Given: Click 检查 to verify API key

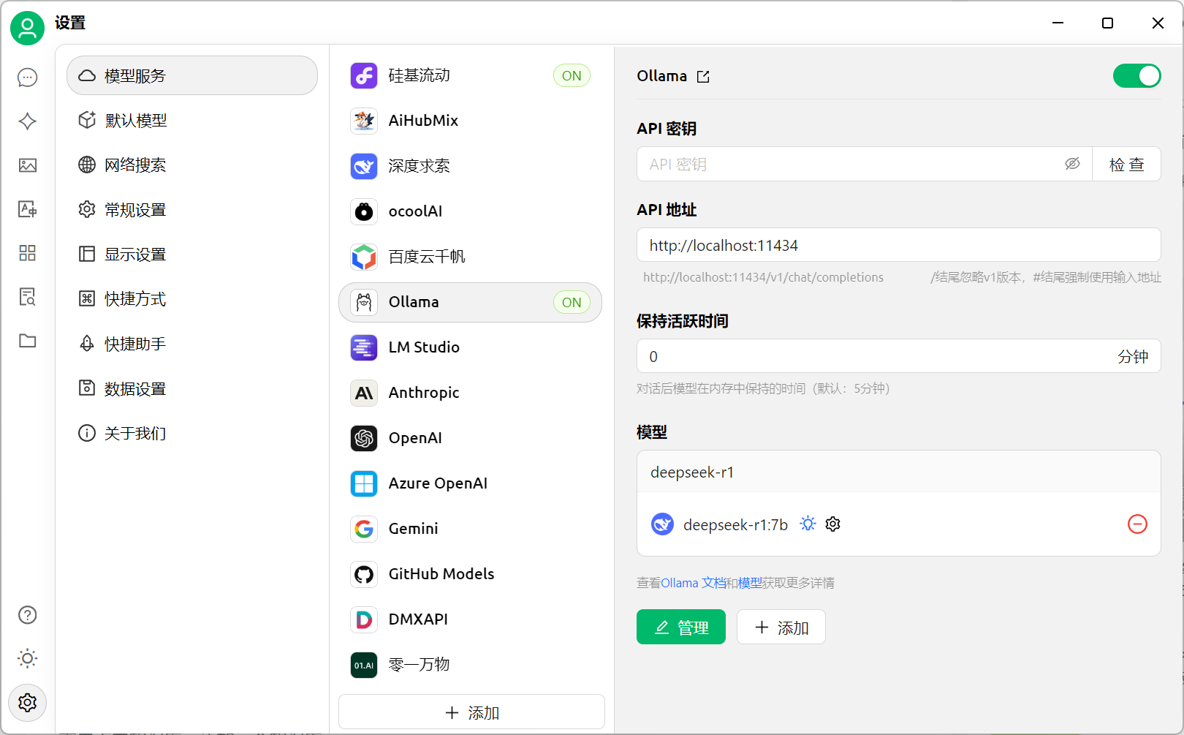Looking at the screenshot, I should coord(1126,164).
